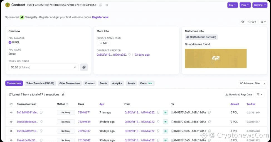The image size is (271, 142).
Task: Toggle eye preview for transaction 0x1b69dffa216
Action: [11, 131]
